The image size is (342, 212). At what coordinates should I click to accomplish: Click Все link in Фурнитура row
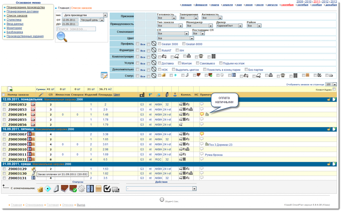[143, 51]
